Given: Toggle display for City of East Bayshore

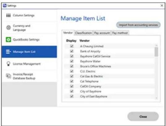Looking at the screenshot, I should tap(72, 96).
